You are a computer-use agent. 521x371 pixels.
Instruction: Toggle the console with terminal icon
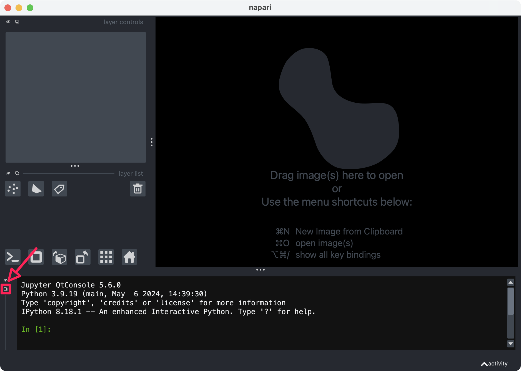(13, 257)
